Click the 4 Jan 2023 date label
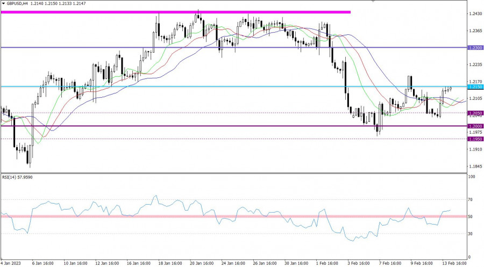The image size is (484, 267). [x=12, y=263]
